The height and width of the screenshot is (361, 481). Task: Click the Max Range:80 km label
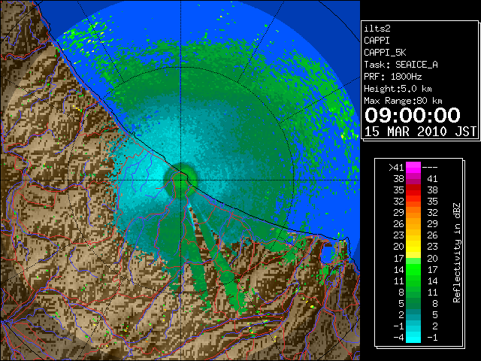[403, 101]
